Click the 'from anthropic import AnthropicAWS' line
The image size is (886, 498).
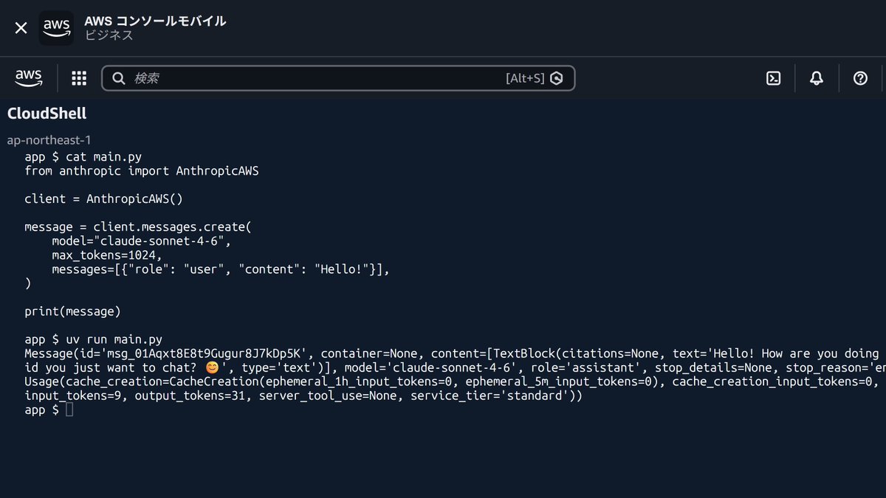[x=142, y=170]
